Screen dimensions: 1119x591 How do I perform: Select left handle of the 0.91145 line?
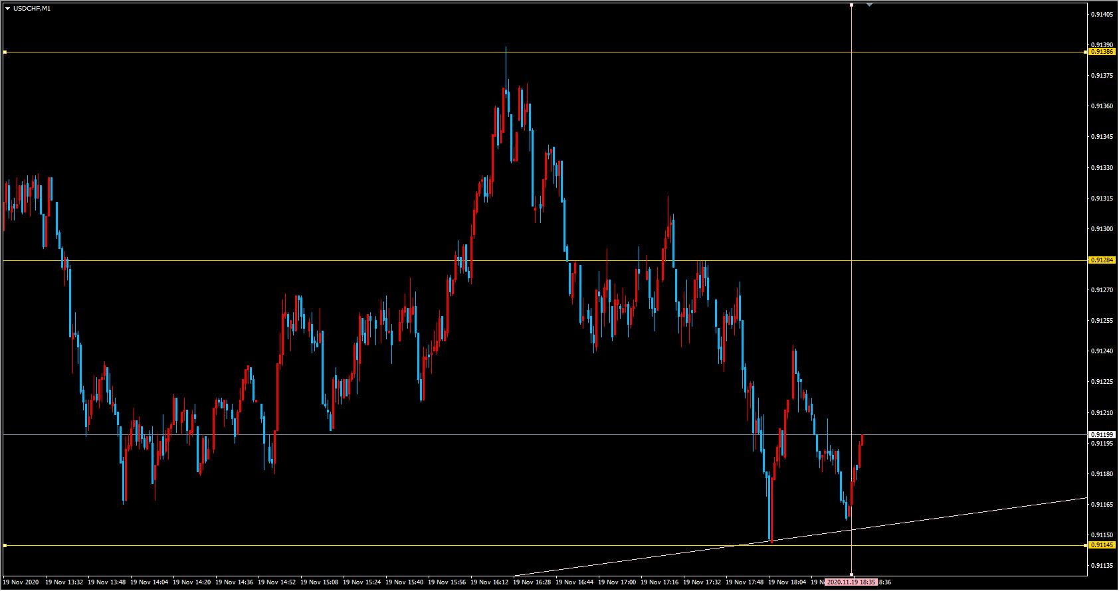tap(5, 545)
